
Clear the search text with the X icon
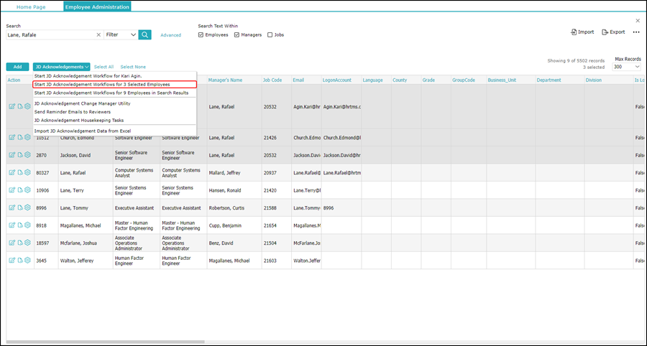[x=98, y=34]
